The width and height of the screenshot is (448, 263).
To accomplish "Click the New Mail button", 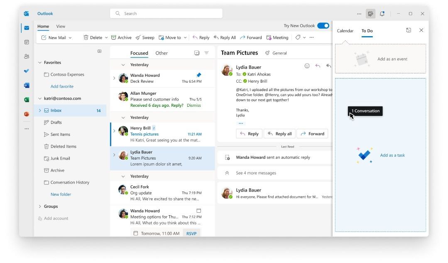I will 54,37.
